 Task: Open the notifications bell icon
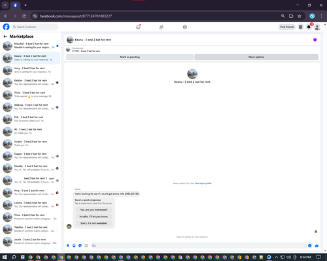[x=309, y=27]
